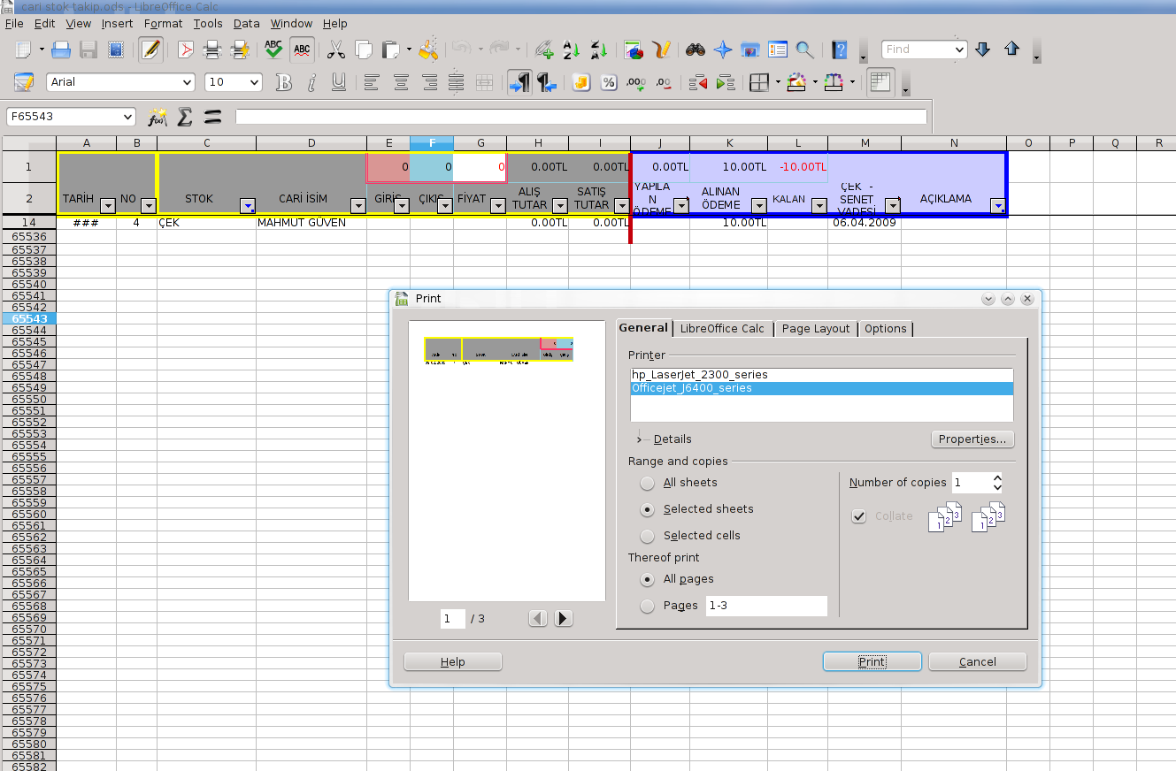Open the Function Wizard icon
1176x771 pixels.
coord(157,117)
